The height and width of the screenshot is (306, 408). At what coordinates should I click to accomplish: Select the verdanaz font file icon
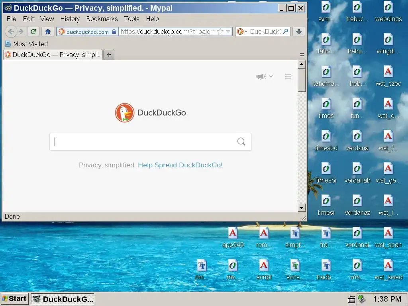point(357,206)
